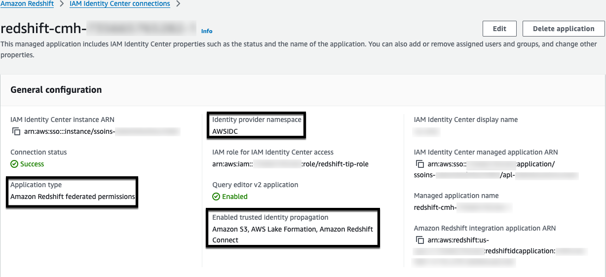Screen dimensions: 606x277
Task: Copy the Amazon Redshift integration application ARN
Action: 419,240
